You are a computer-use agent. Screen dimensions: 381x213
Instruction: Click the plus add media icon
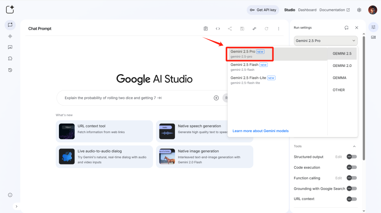coord(216,98)
